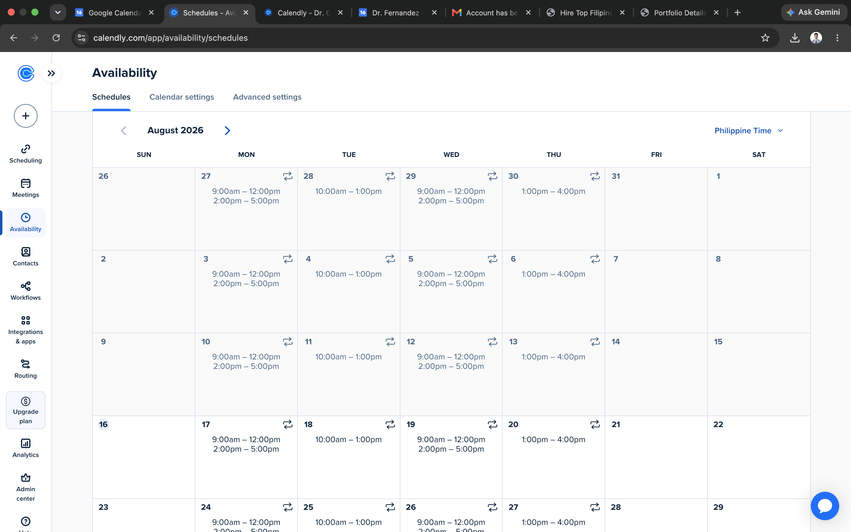Switch to the Schedules tab

coord(111,97)
